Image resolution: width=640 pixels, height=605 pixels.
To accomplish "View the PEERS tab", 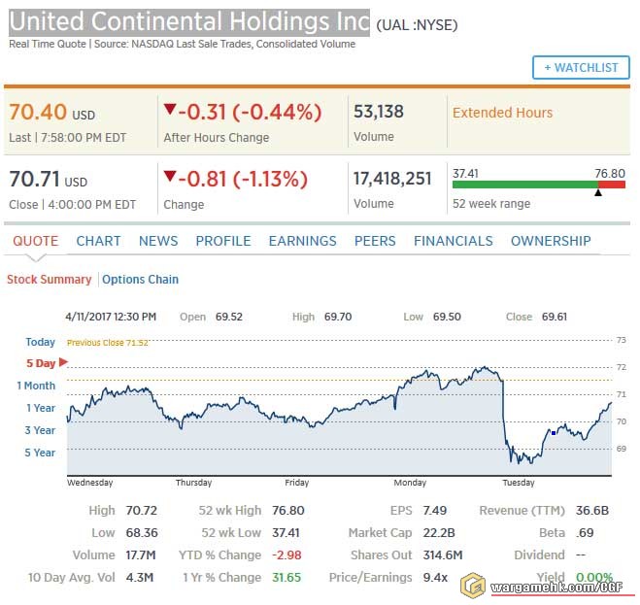I will [375, 241].
